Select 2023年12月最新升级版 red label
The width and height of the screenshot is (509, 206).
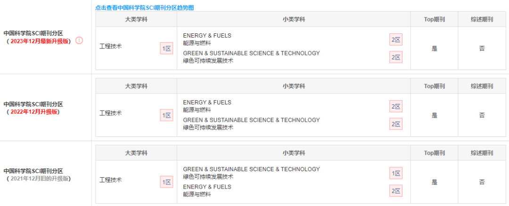40,41
